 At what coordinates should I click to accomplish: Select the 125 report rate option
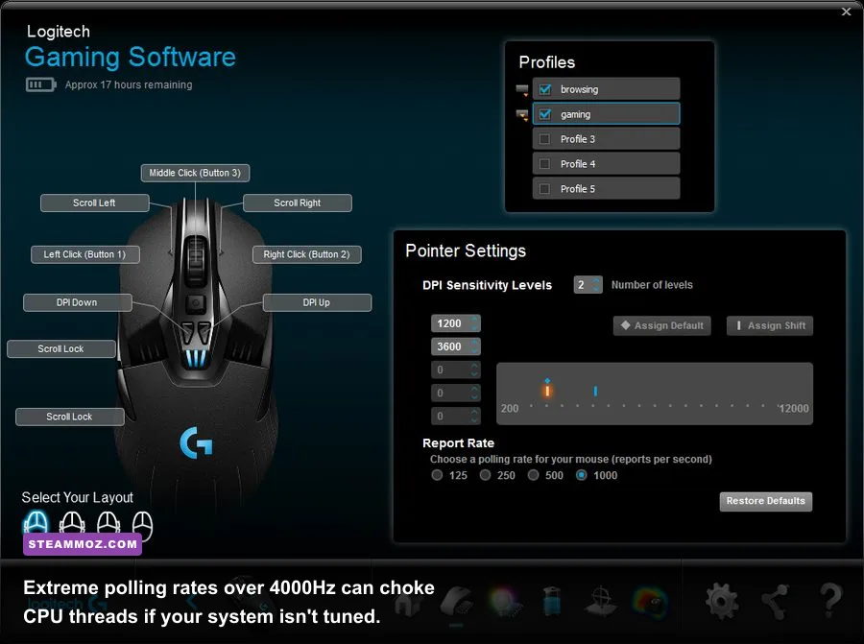pos(437,475)
